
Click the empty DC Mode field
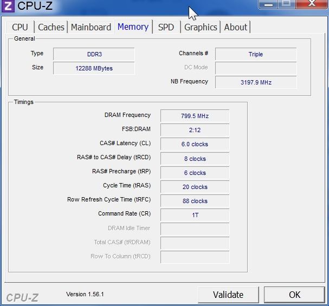pos(256,68)
